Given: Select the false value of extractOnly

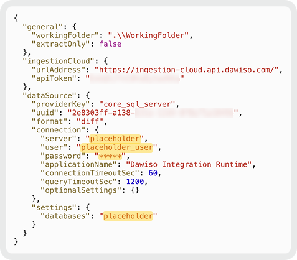Looking at the screenshot, I should 110,44.
